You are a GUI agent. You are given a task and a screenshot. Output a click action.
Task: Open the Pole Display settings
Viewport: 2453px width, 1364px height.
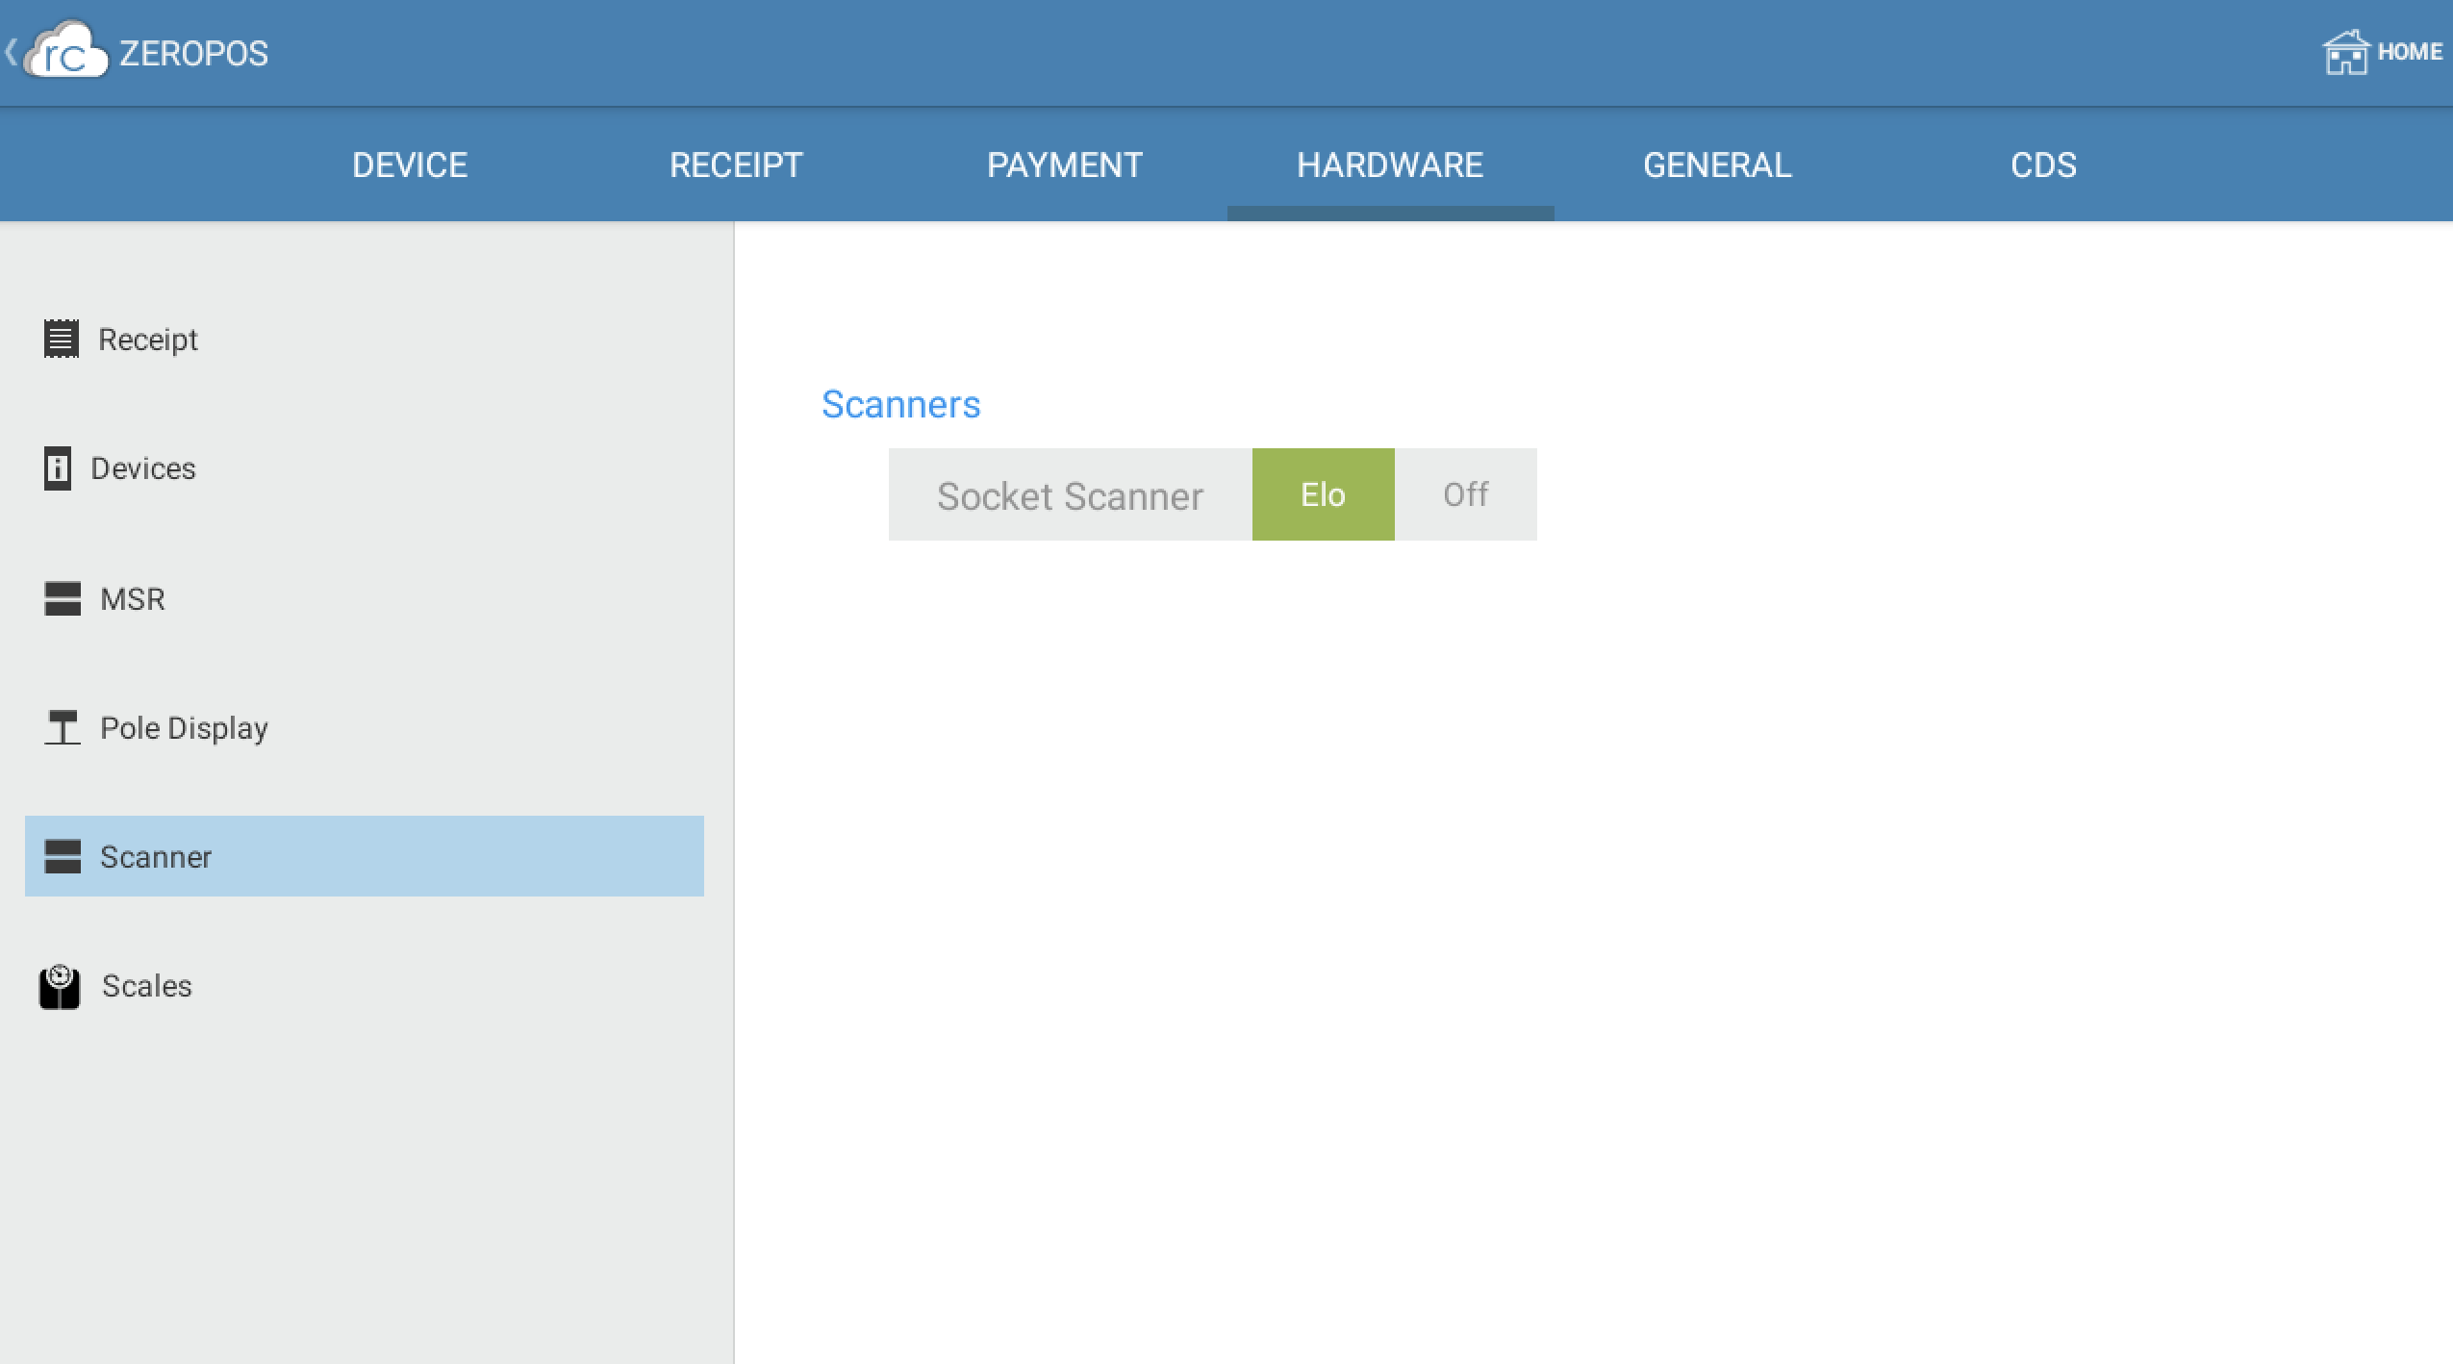[365, 728]
